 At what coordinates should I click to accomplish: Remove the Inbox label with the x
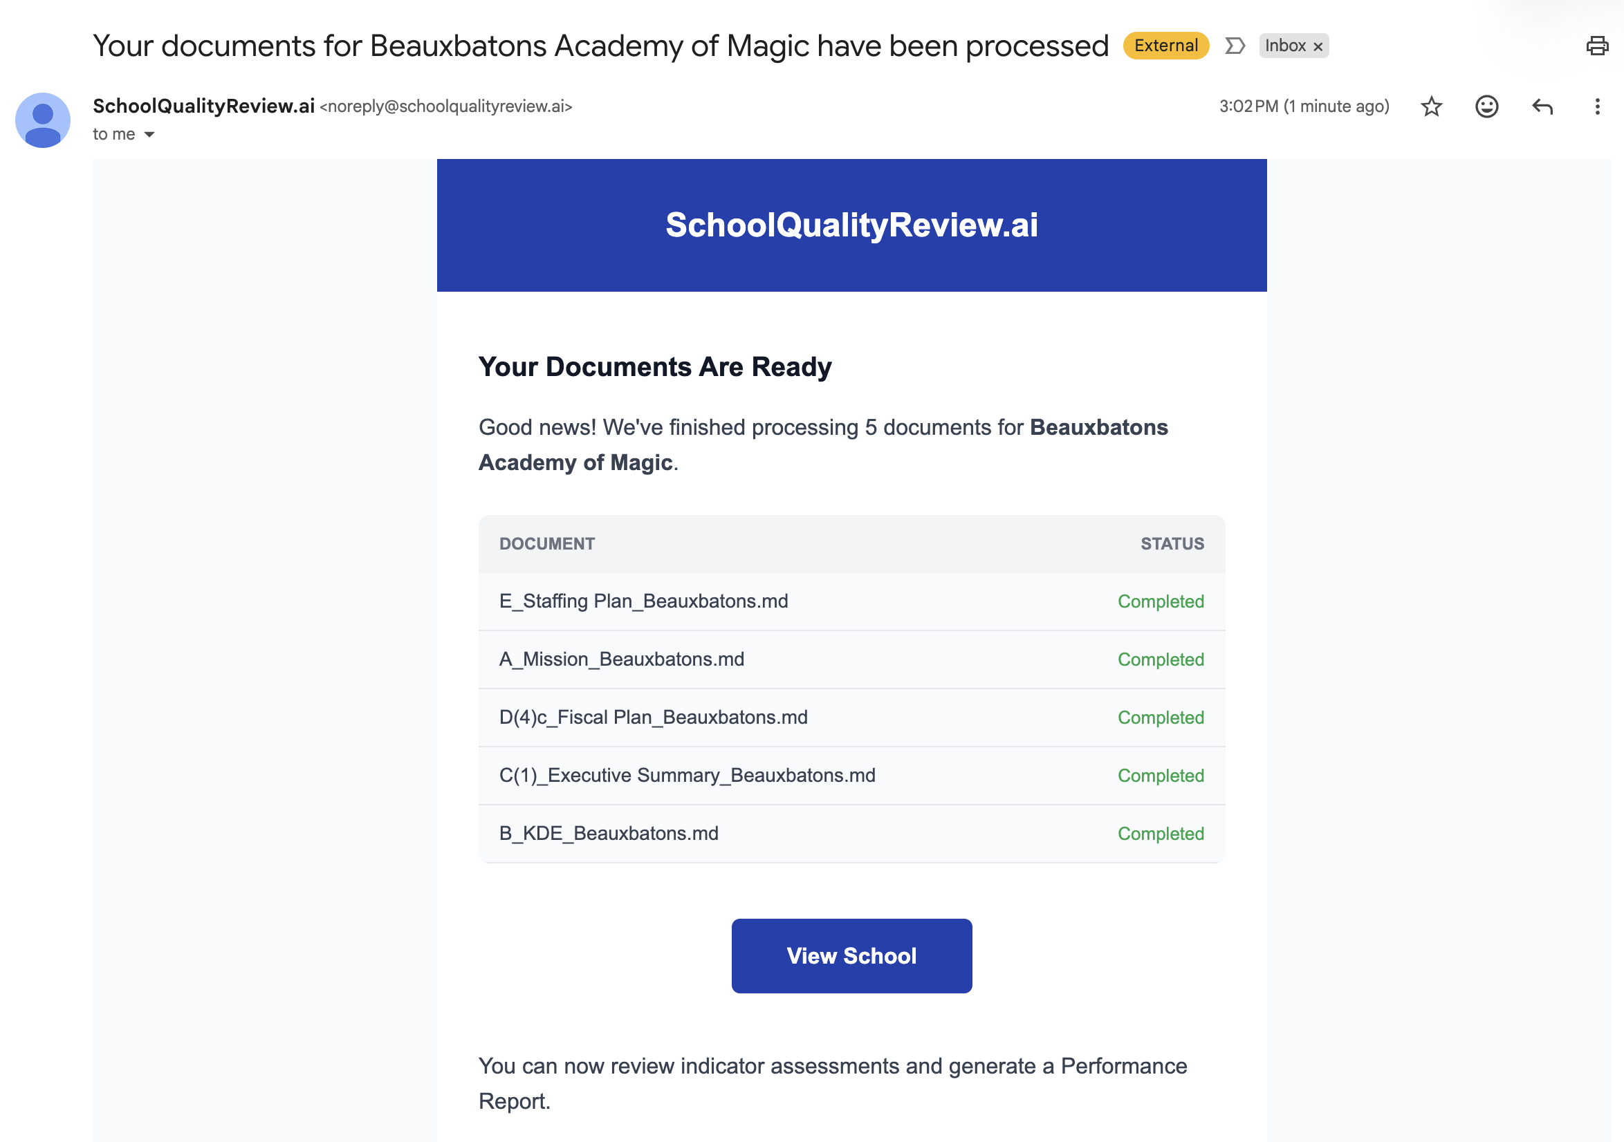pyautogui.click(x=1318, y=47)
